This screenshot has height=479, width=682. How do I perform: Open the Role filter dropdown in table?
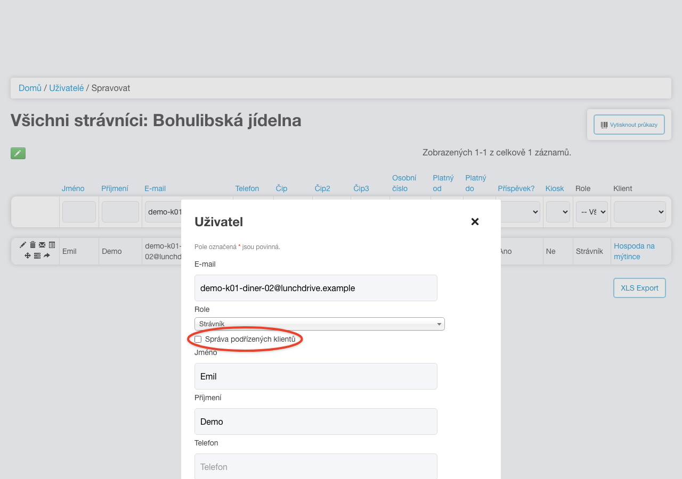(592, 212)
